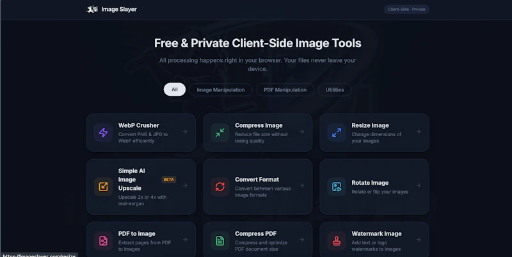This screenshot has height=257, width=512.
Task: Click the PDF to Image icon
Action: pyautogui.click(x=103, y=240)
